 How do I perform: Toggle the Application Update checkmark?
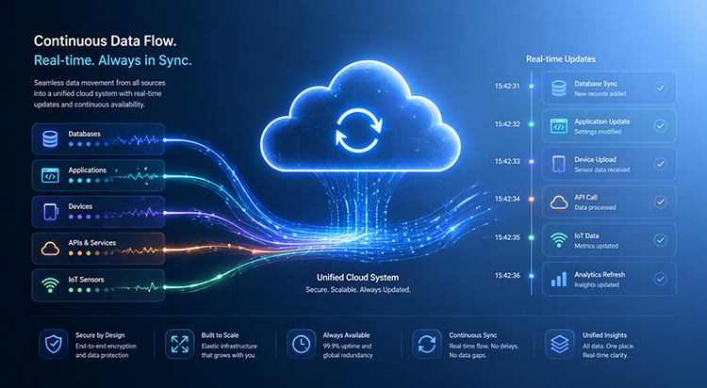[661, 126]
